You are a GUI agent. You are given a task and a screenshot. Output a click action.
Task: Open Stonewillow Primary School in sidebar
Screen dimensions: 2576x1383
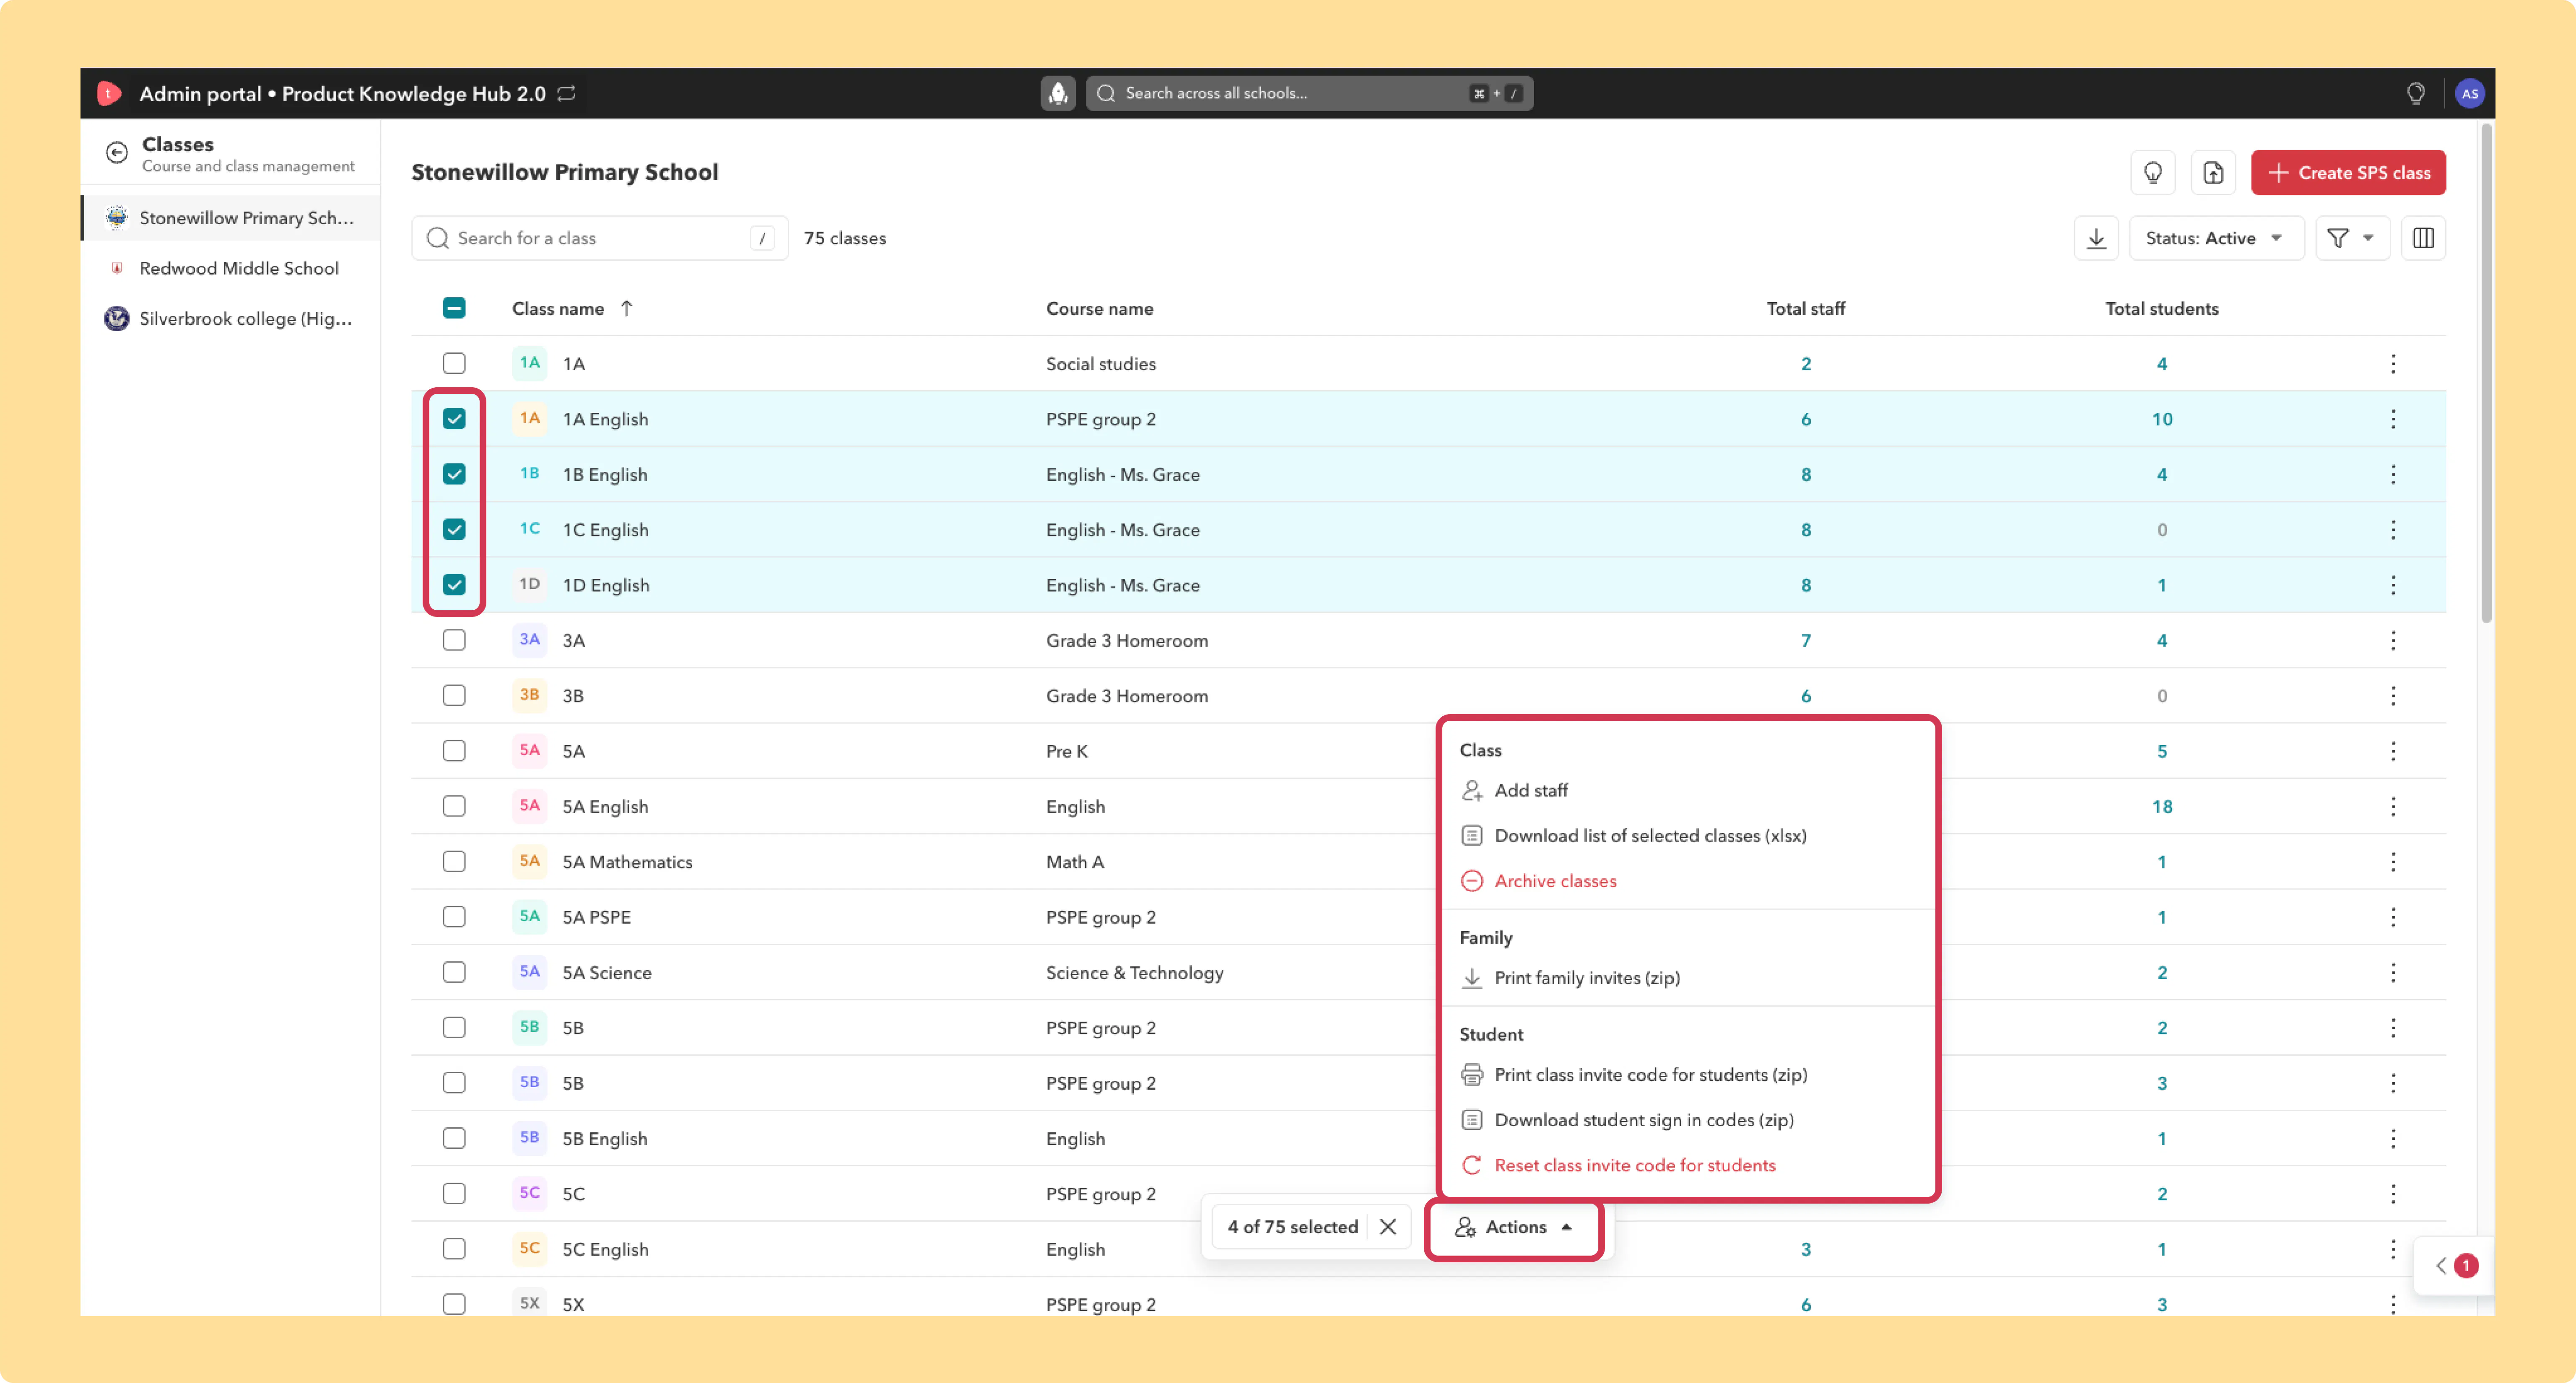(x=231, y=218)
